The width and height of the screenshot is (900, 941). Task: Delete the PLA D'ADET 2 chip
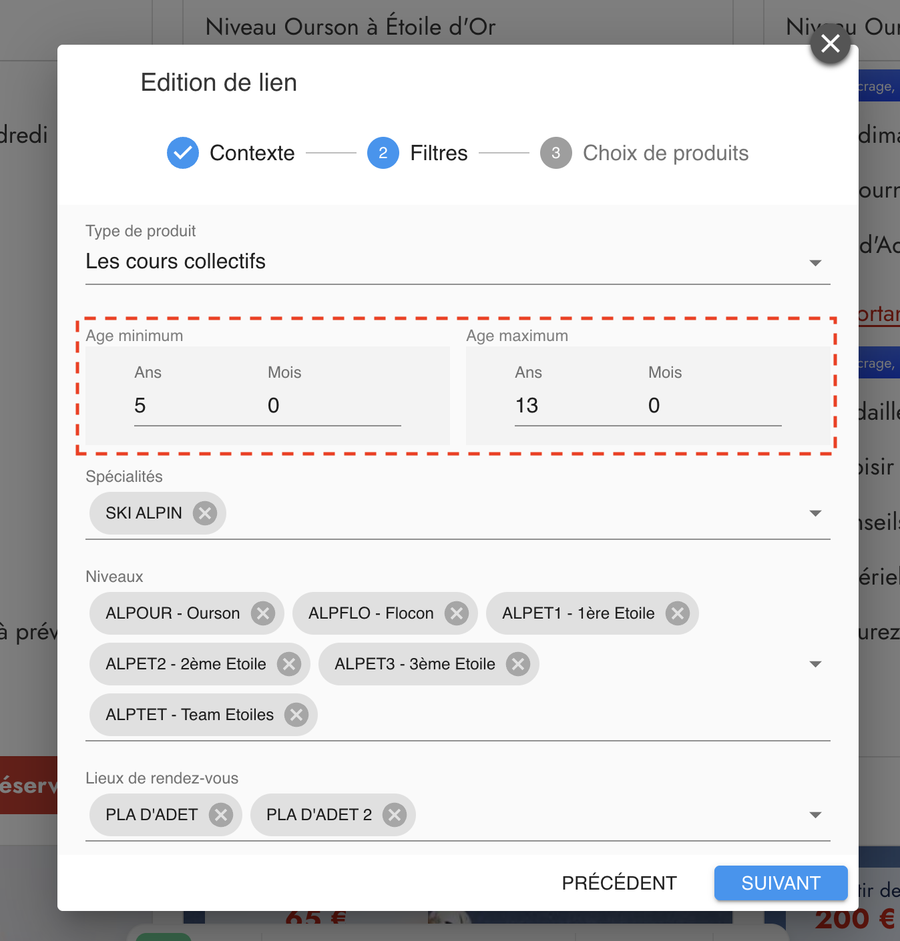[x=395, y=815]
